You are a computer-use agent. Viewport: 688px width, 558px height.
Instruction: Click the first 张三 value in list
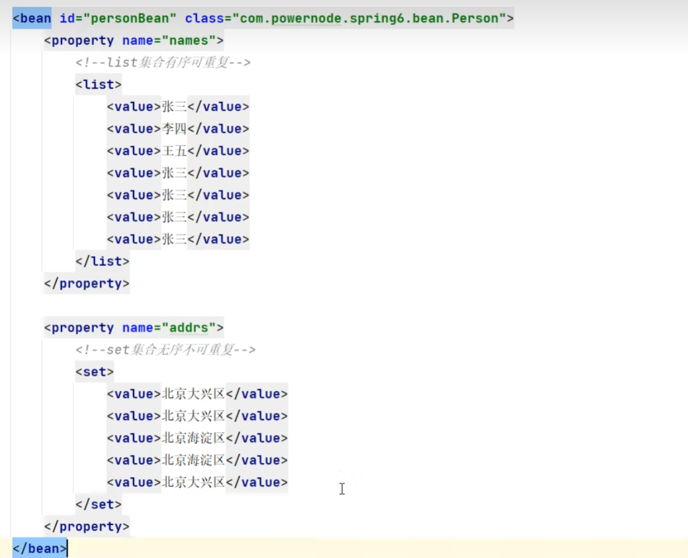(174, 107)
